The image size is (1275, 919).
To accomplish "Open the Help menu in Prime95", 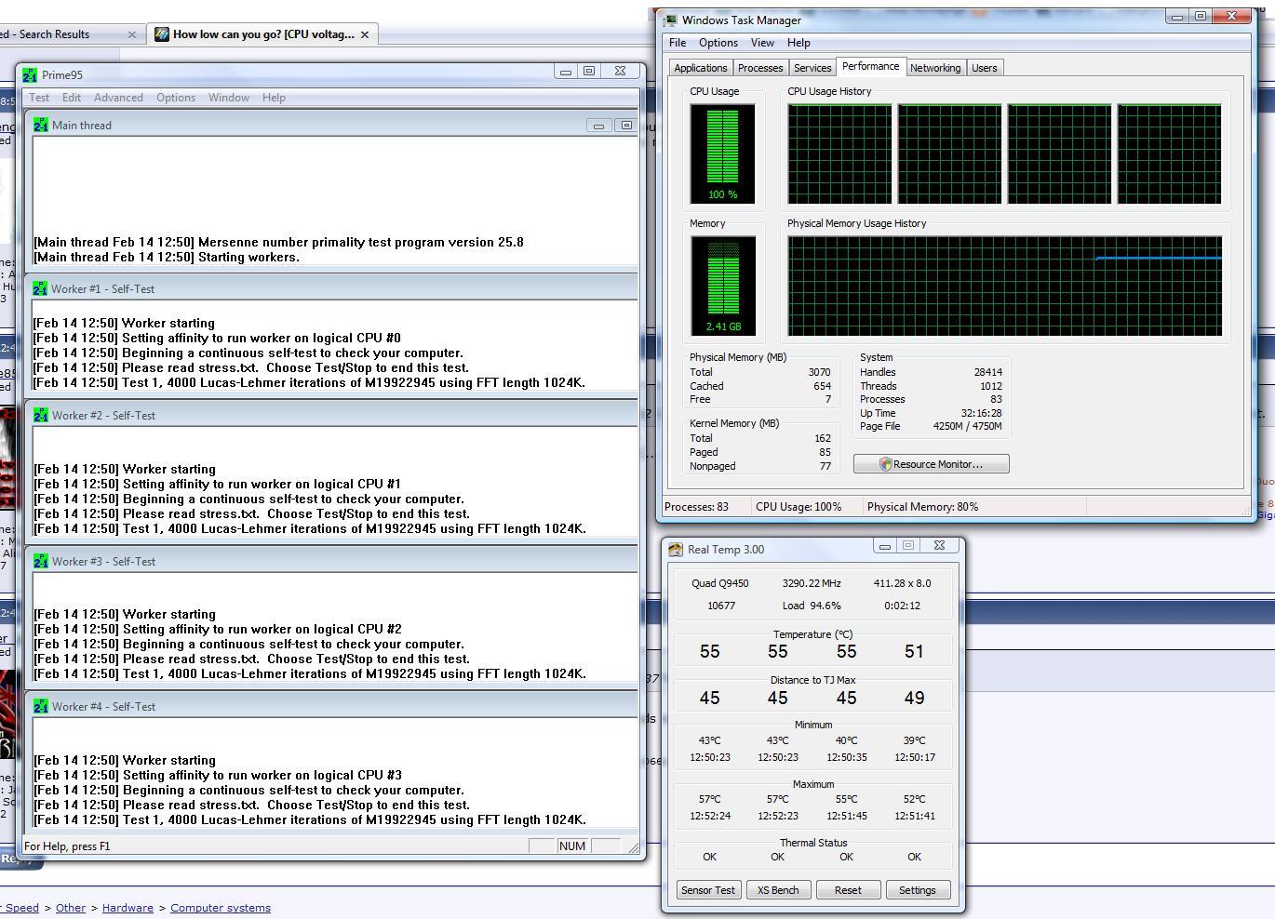I will click(274, 98).
